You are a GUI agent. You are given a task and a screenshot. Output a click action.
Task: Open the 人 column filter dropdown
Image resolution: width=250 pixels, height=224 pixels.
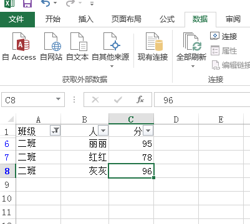[x=103, y=131]
